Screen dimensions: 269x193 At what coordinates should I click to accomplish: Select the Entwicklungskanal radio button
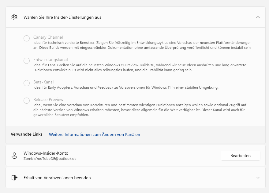(x=27, y=60)
